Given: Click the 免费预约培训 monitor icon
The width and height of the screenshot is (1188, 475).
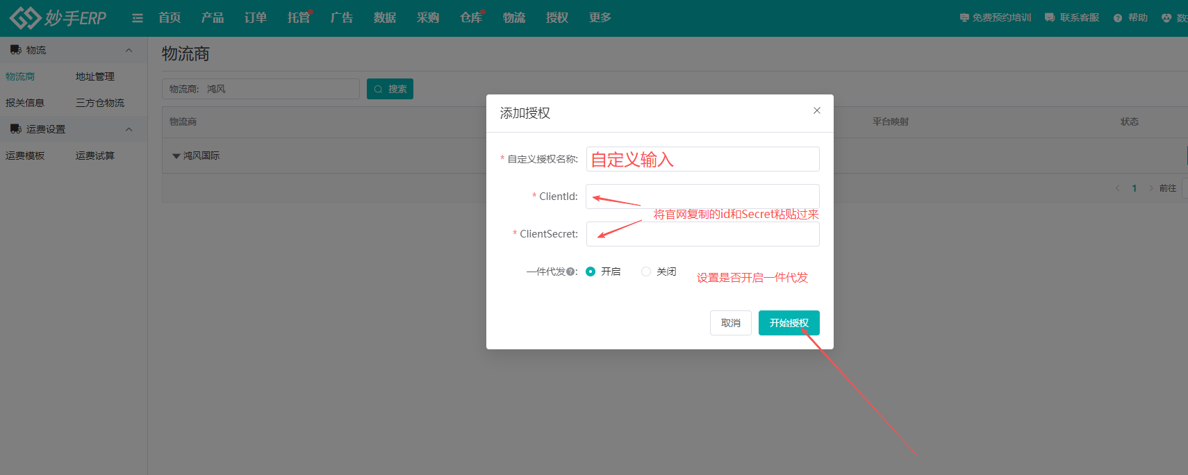Looking at the screenshot, I should [964, 18].
